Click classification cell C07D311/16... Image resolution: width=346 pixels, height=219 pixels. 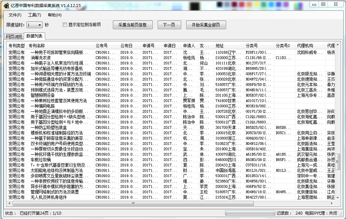click(x=258, y=165)
